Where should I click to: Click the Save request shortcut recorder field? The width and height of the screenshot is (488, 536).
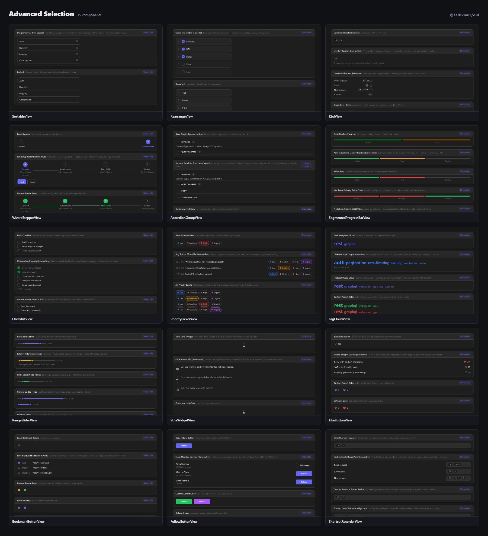click(x=458, y=471)
